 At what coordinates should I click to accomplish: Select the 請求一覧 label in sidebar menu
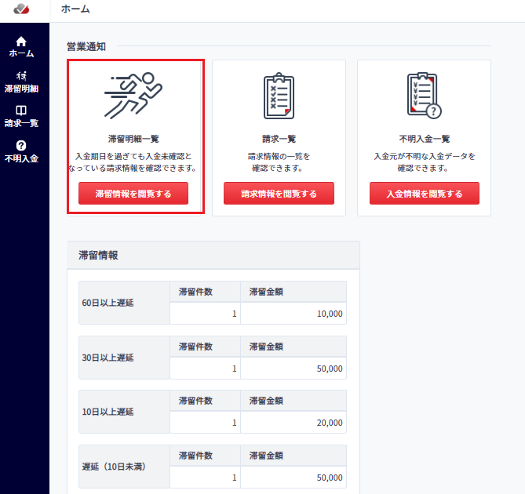tap(21, 123)
